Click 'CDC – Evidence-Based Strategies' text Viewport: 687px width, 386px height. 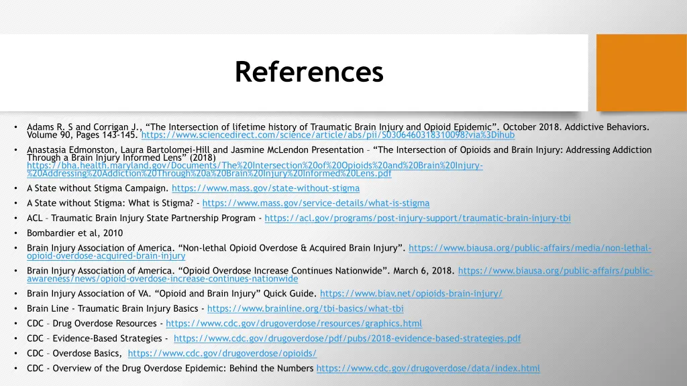(94, 338)
